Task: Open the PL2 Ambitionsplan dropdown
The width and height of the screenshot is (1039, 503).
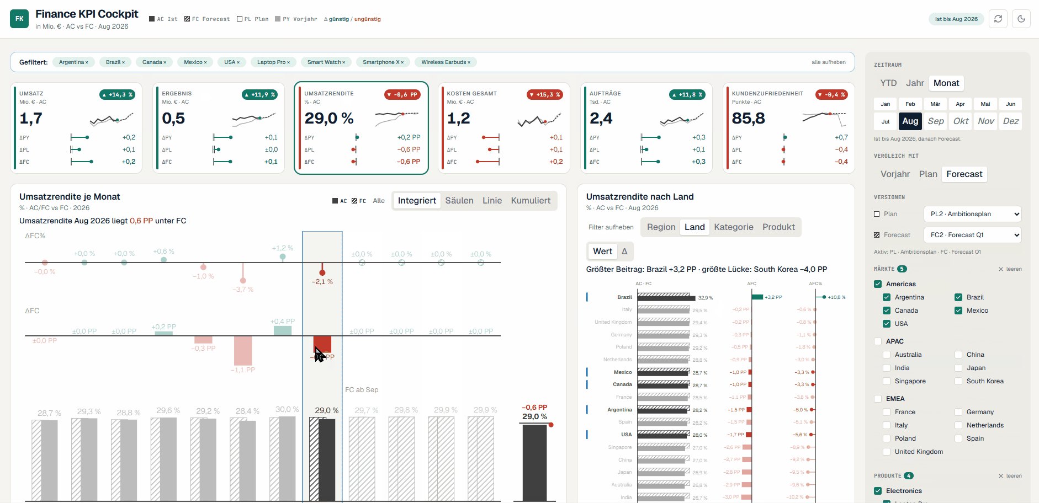Action: tap(972, 214)
